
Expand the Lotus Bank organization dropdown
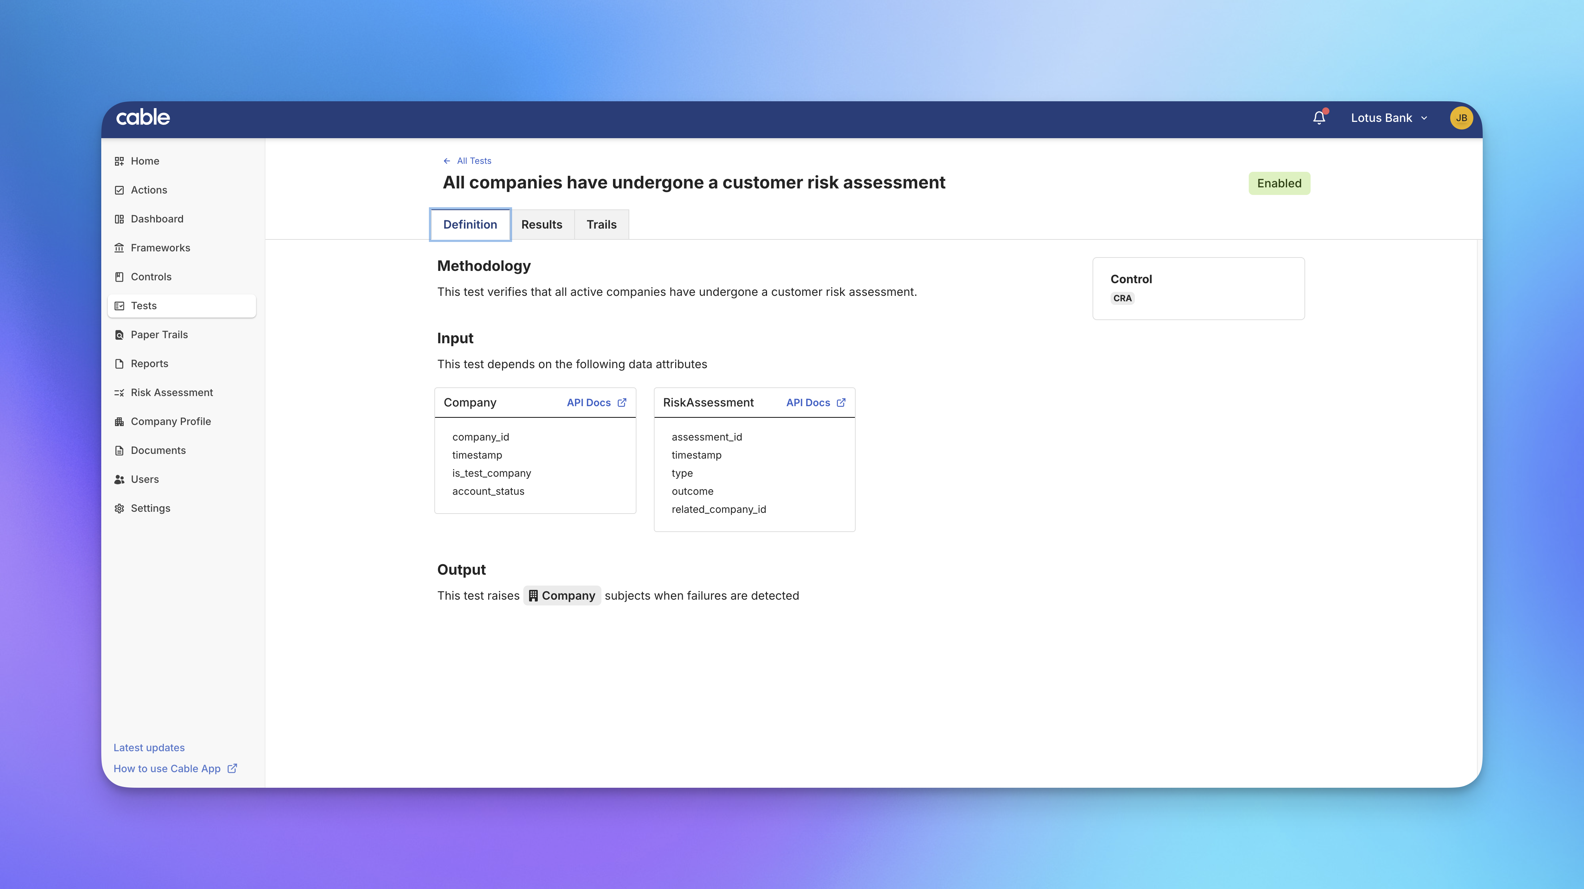point(1388,118)
